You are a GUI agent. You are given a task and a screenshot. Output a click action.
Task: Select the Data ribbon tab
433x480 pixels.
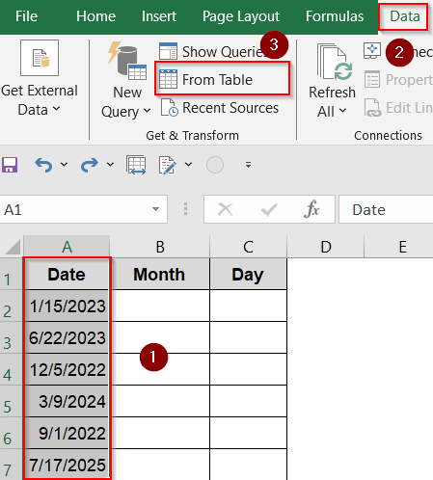[404, 16]
